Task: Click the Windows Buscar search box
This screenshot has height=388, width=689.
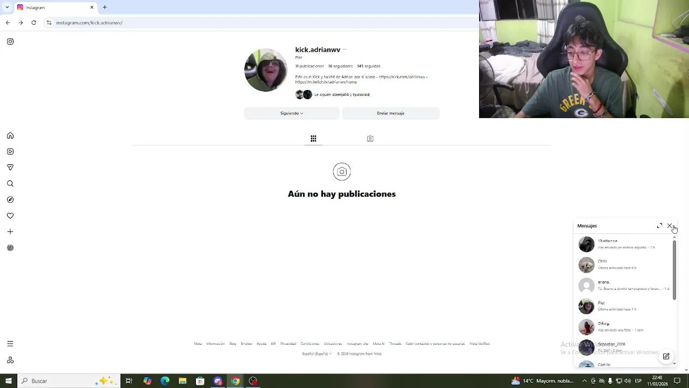Action: 69,381
